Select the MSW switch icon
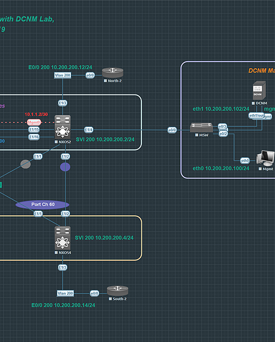 (x=201, y=127)
